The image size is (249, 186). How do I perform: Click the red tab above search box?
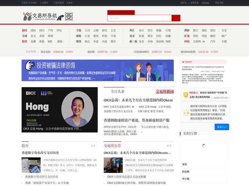(121, 12)
